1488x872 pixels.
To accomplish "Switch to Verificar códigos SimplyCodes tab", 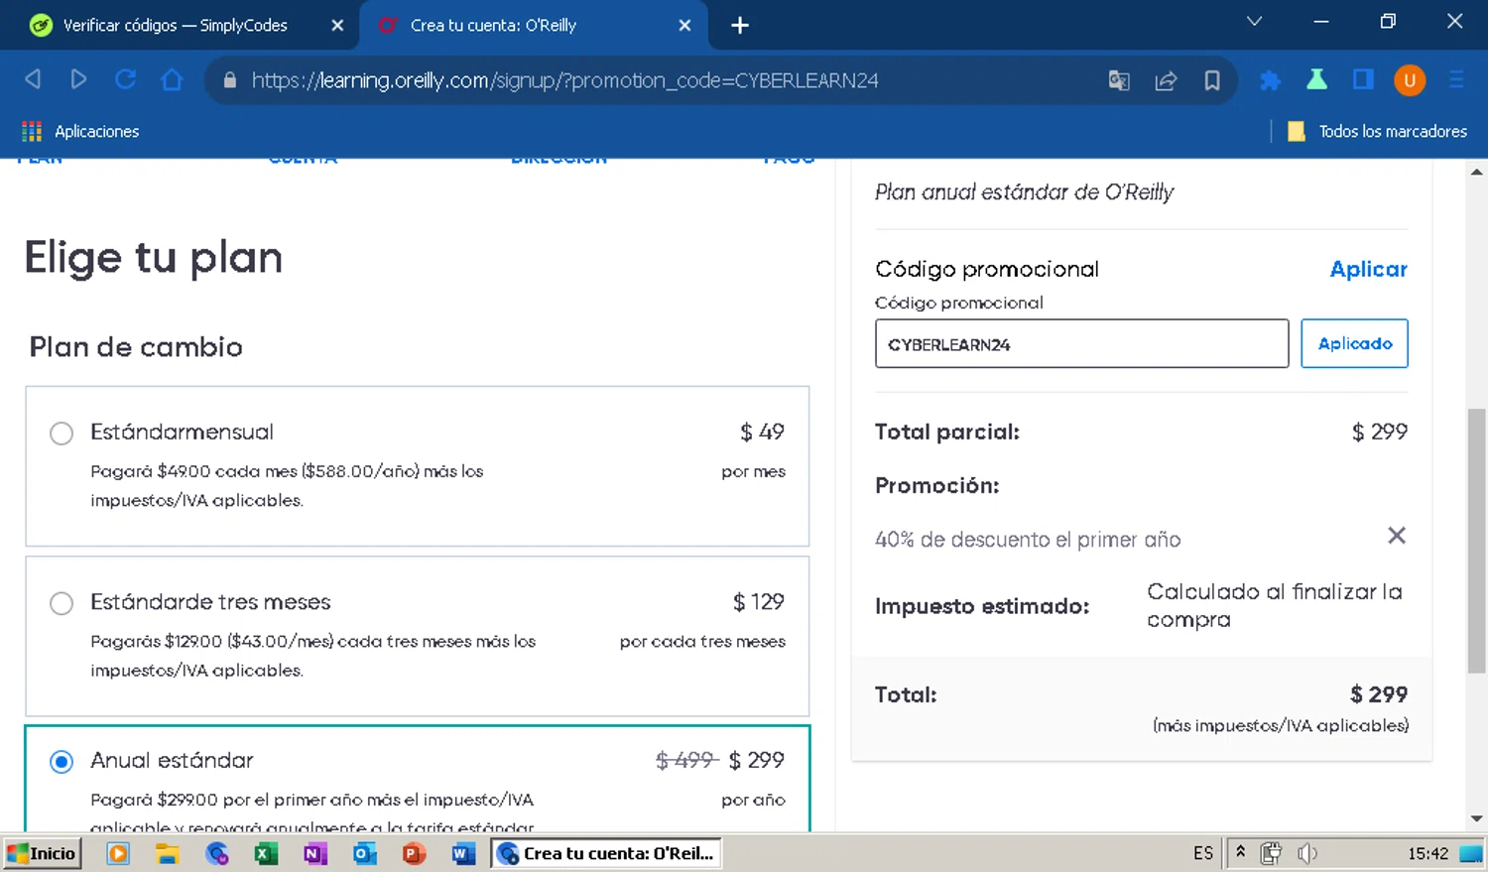I will pos(175,25).
